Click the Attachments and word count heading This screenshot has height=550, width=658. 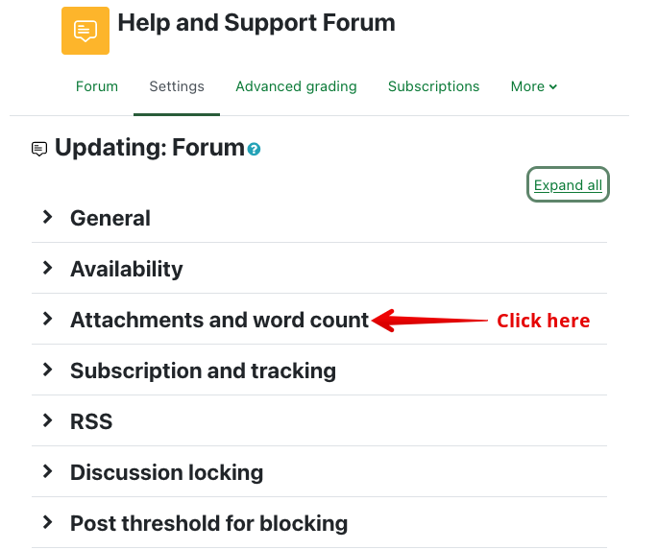click(219, 321)
